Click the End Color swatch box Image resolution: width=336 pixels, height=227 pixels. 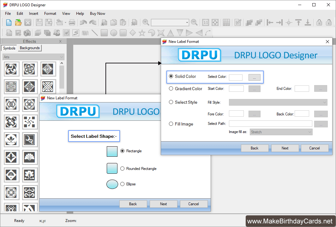coord(302,89)
